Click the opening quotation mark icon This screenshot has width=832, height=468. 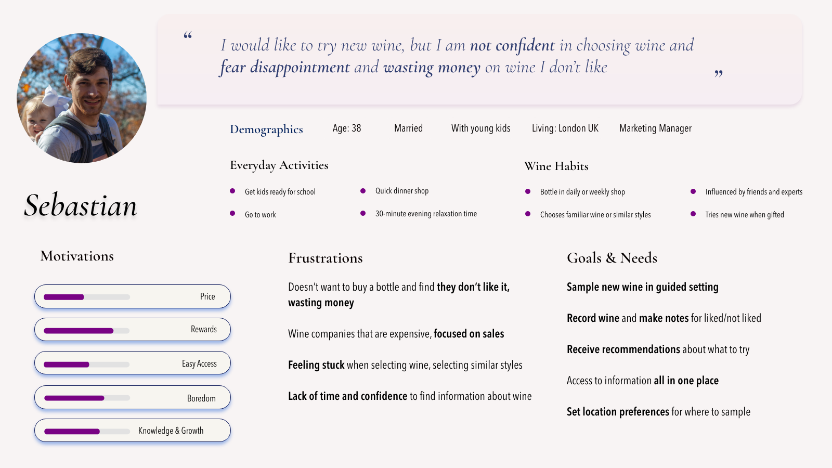pos(188,35)
